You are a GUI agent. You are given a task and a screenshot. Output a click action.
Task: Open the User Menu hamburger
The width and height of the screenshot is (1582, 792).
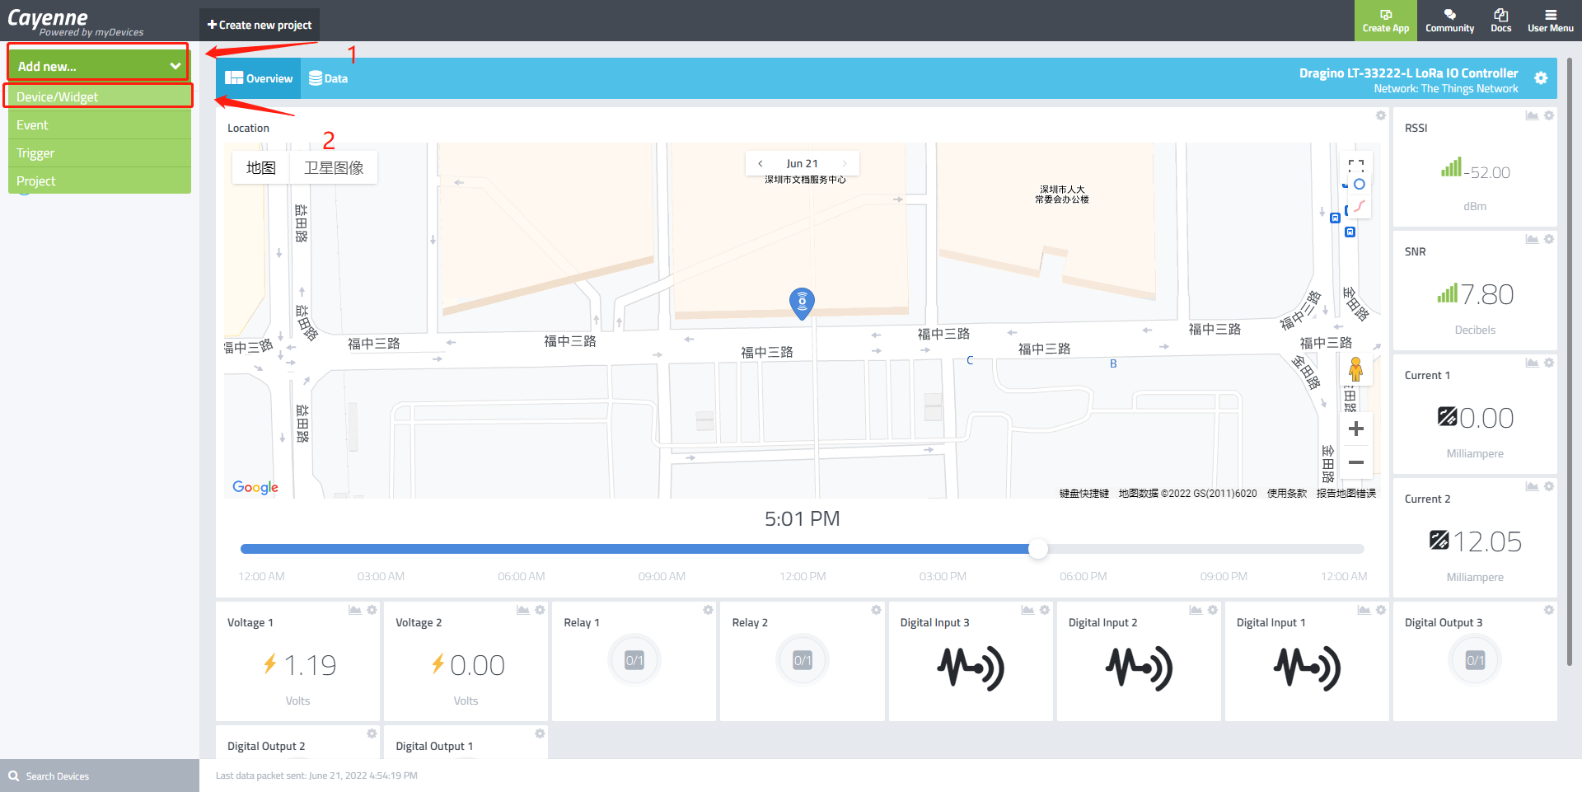pos(1550,21)
